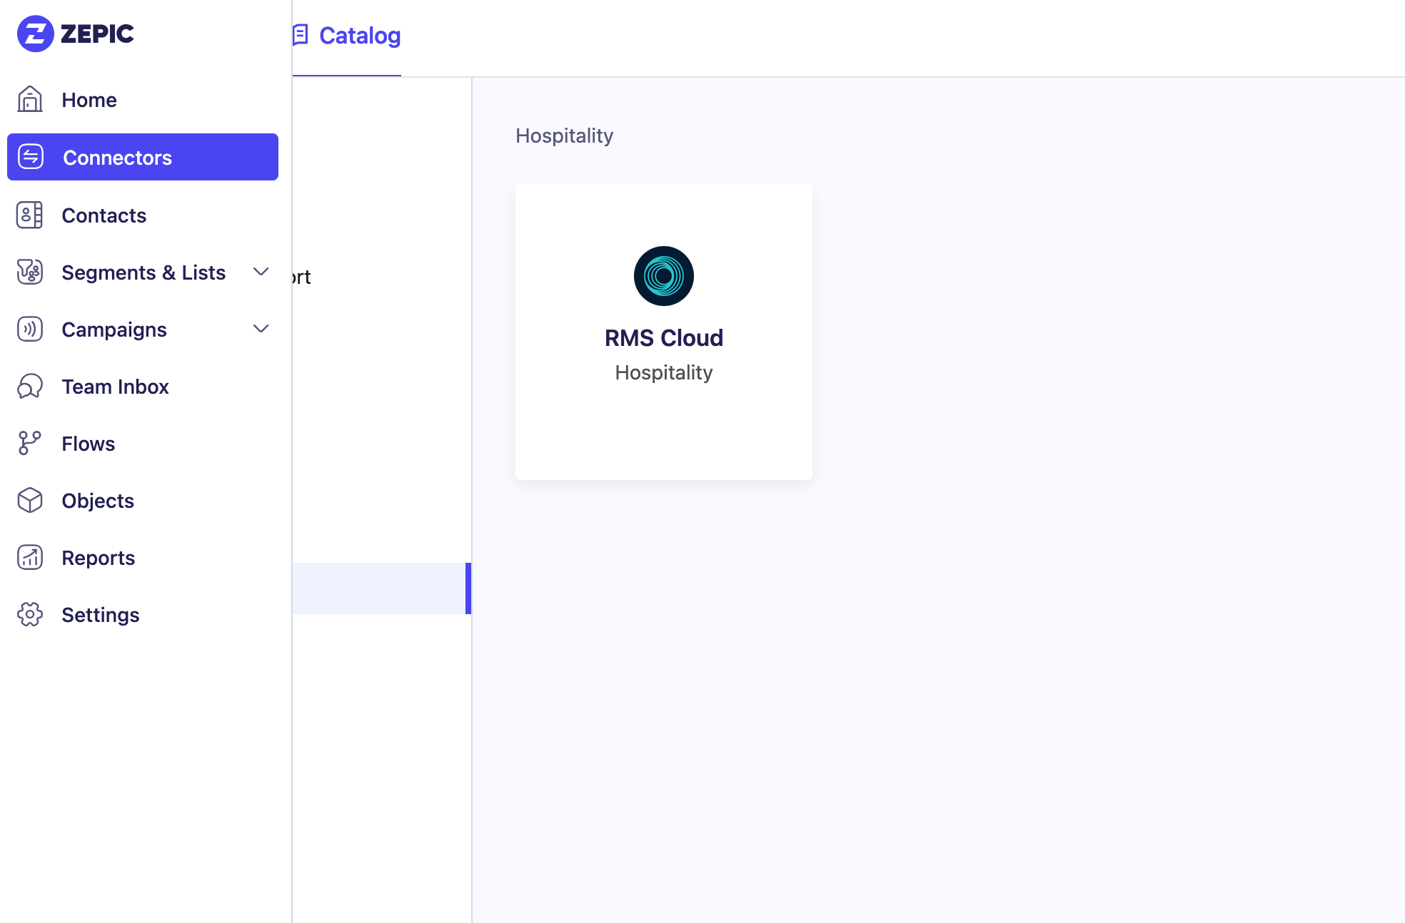Click the RMS Cloud logo
The image size is (1405, 923).
pyautogui.click(x=664, y=276)
